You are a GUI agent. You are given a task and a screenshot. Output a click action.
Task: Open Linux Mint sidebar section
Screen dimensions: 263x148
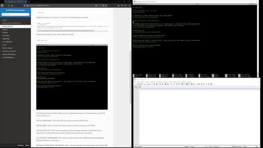(x=6, y=36)
